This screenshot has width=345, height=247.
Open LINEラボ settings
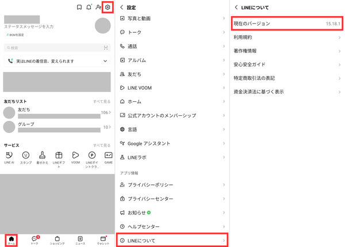click(x=172, y=157)
